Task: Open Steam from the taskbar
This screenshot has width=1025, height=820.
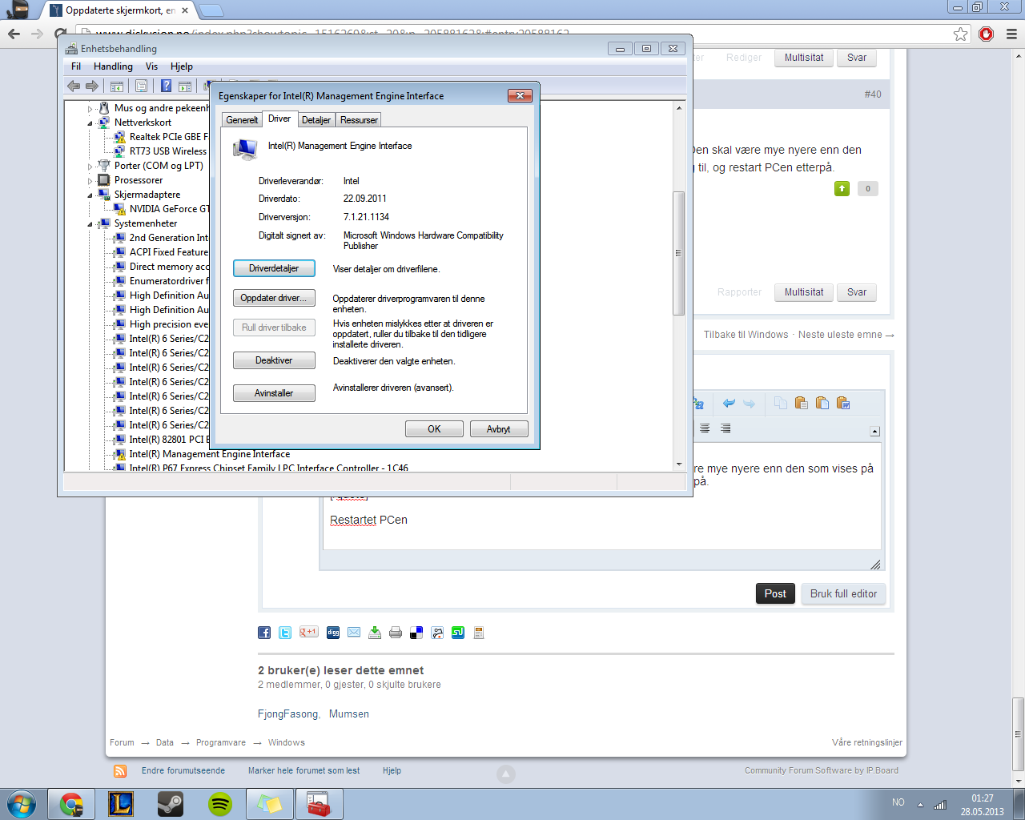Action: click(171, 804)
